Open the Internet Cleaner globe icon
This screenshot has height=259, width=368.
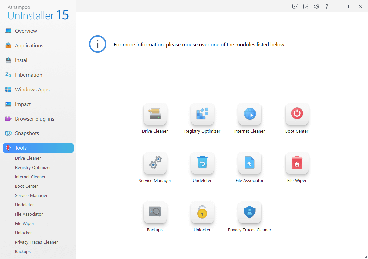point(250,114)
